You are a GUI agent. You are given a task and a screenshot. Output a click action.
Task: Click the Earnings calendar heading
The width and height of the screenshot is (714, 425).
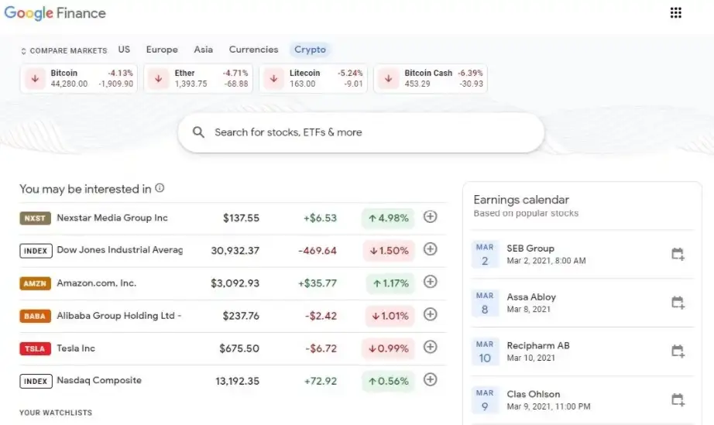[x=521, y=200]
